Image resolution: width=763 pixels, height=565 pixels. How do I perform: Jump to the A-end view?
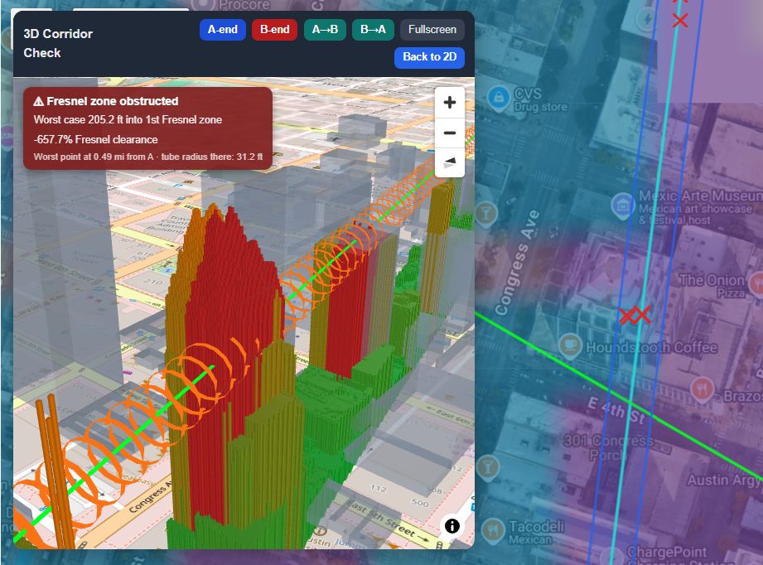click(222, 30)
